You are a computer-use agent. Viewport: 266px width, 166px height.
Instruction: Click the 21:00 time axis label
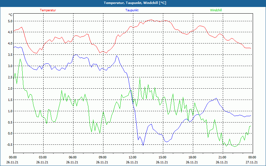[x=222, y=157]
